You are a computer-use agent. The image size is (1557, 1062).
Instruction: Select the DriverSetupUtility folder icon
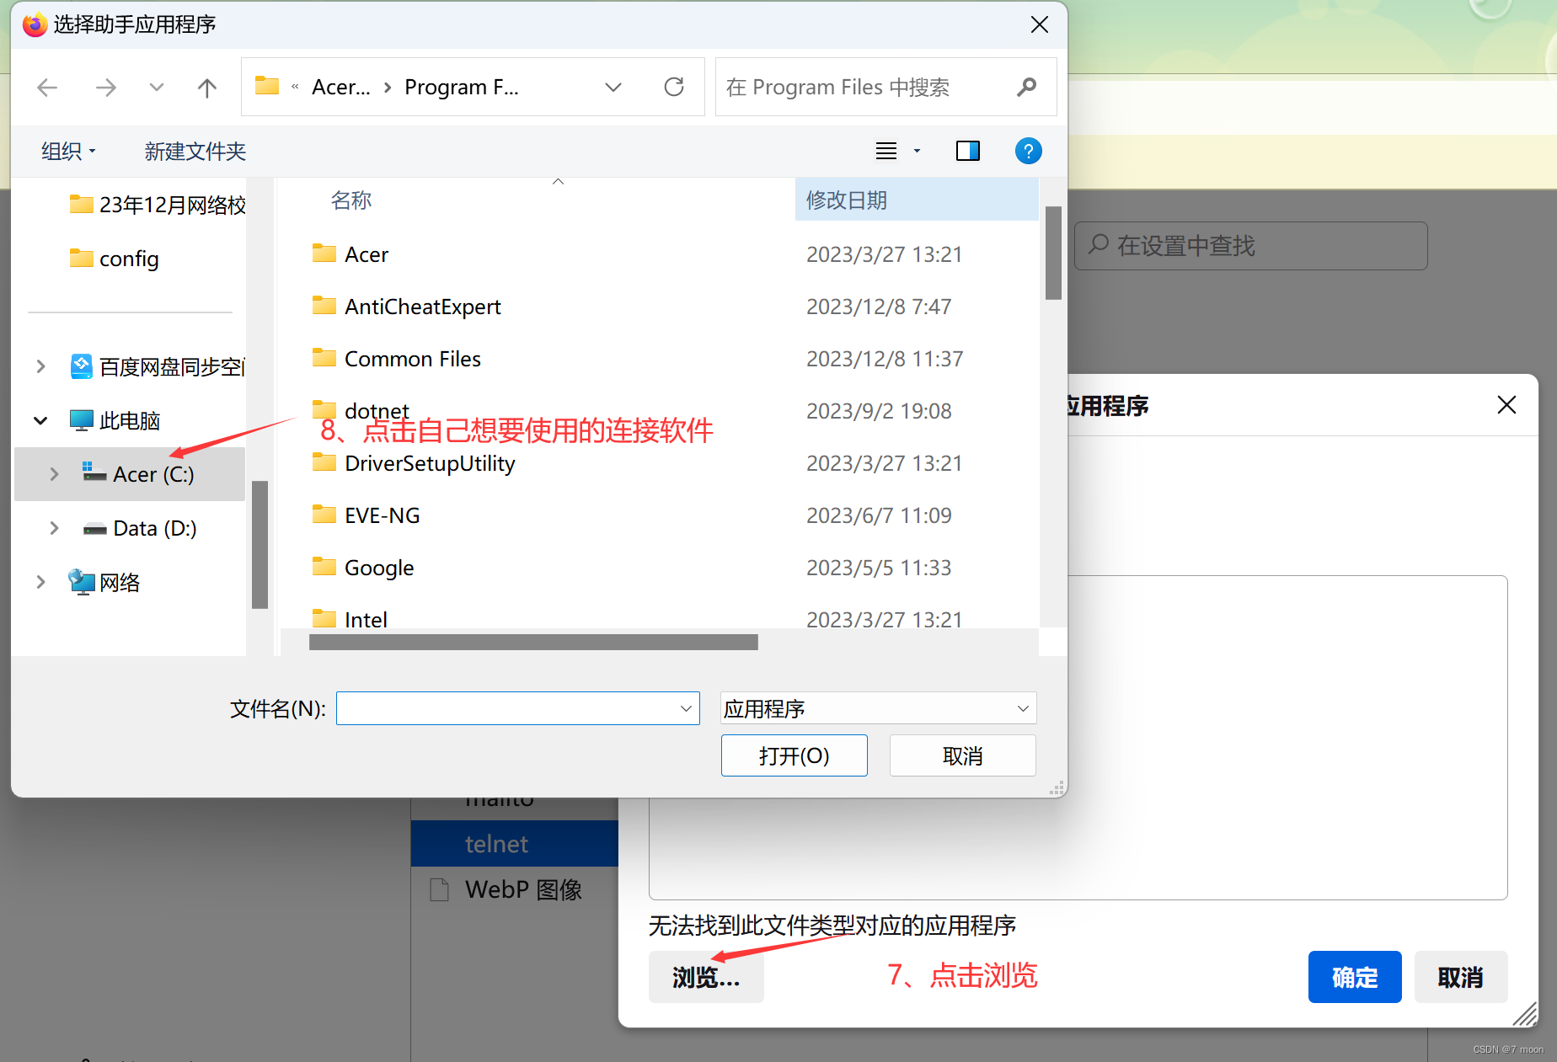324,462
